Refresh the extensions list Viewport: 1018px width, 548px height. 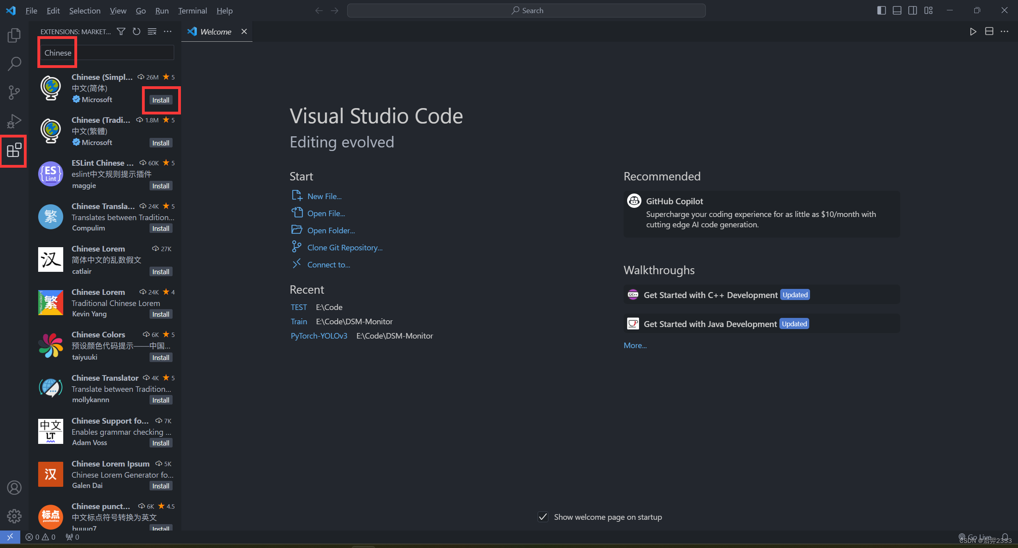[x=136, y=31]
